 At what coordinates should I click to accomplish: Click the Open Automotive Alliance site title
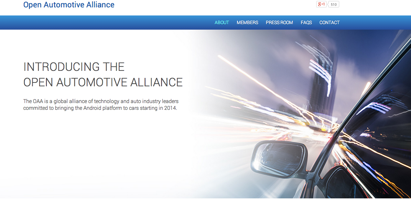(69, 5)
